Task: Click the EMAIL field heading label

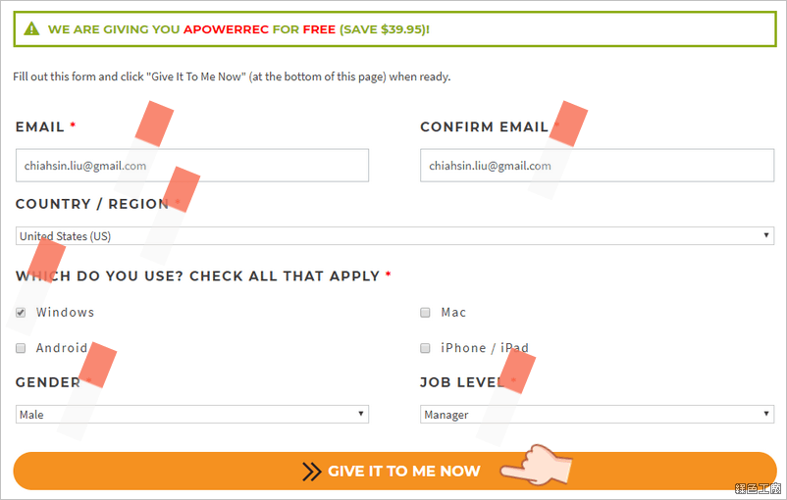Action: click(40, 126)
